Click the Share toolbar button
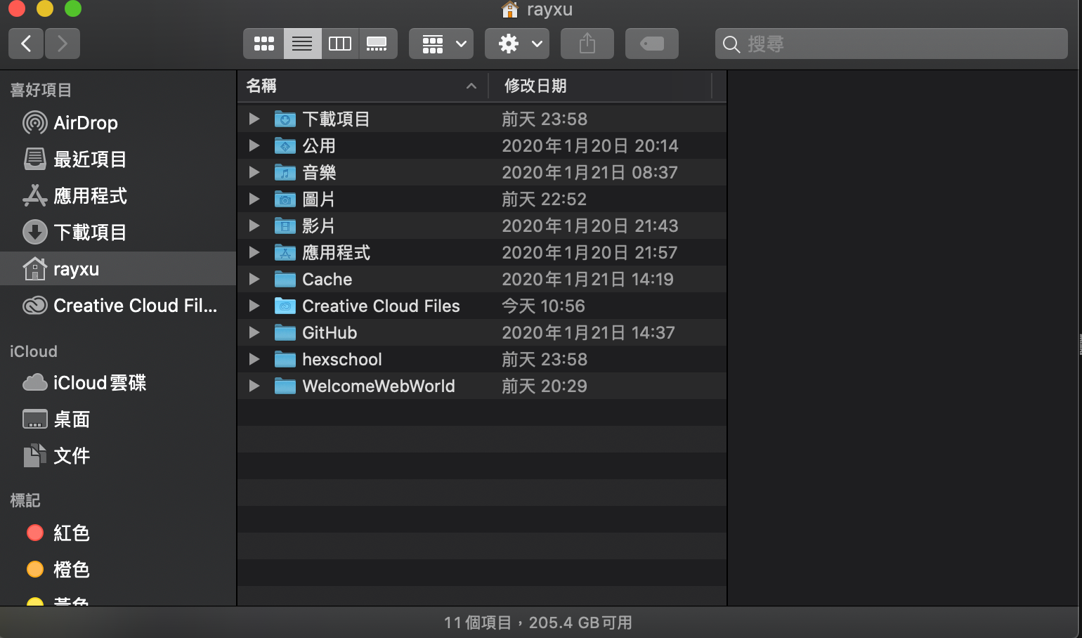The height and width of the screenshot is (638, 1082). click(587, 44)
